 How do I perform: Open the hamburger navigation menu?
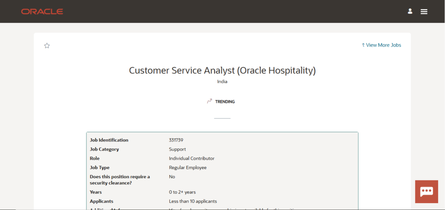424,12
